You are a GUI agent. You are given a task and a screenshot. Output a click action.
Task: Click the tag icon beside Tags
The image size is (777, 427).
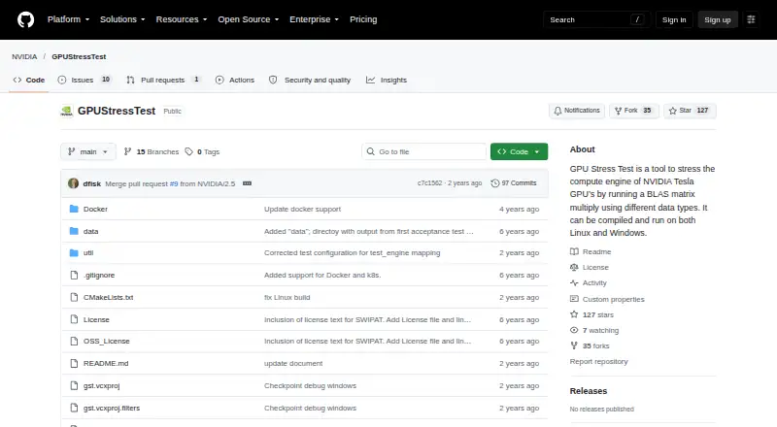(x=188, y=151)
